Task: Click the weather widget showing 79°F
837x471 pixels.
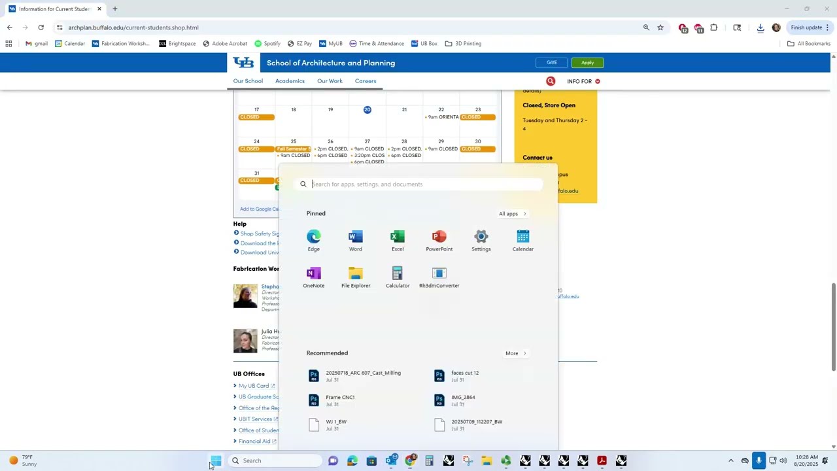Action: (22, 461)
